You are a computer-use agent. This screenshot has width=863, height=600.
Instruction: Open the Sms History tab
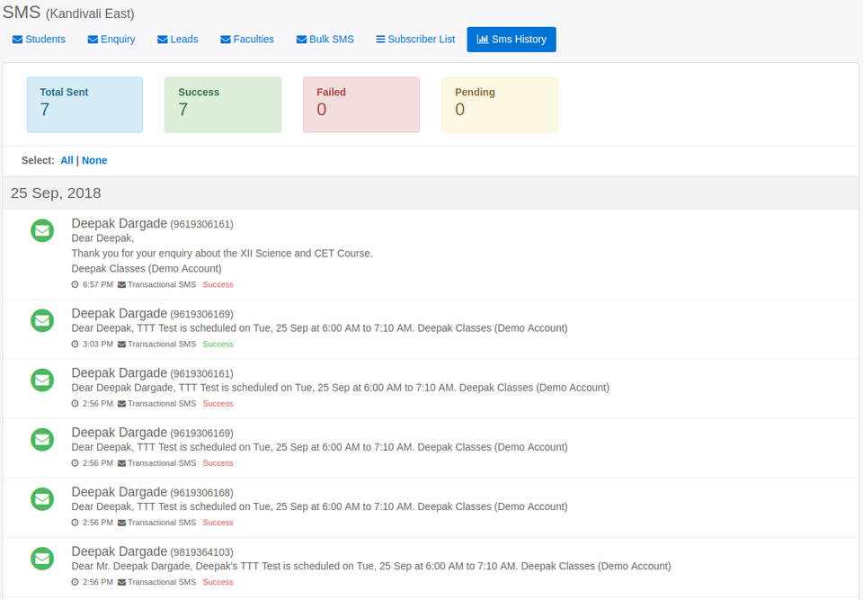pos(512,39)
